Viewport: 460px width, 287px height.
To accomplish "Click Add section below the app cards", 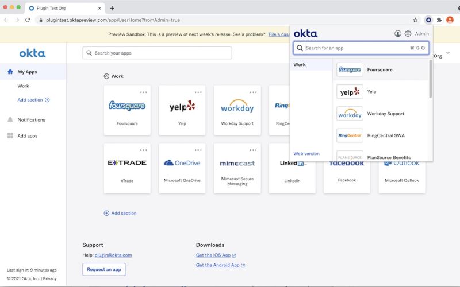I will [120, 213].
